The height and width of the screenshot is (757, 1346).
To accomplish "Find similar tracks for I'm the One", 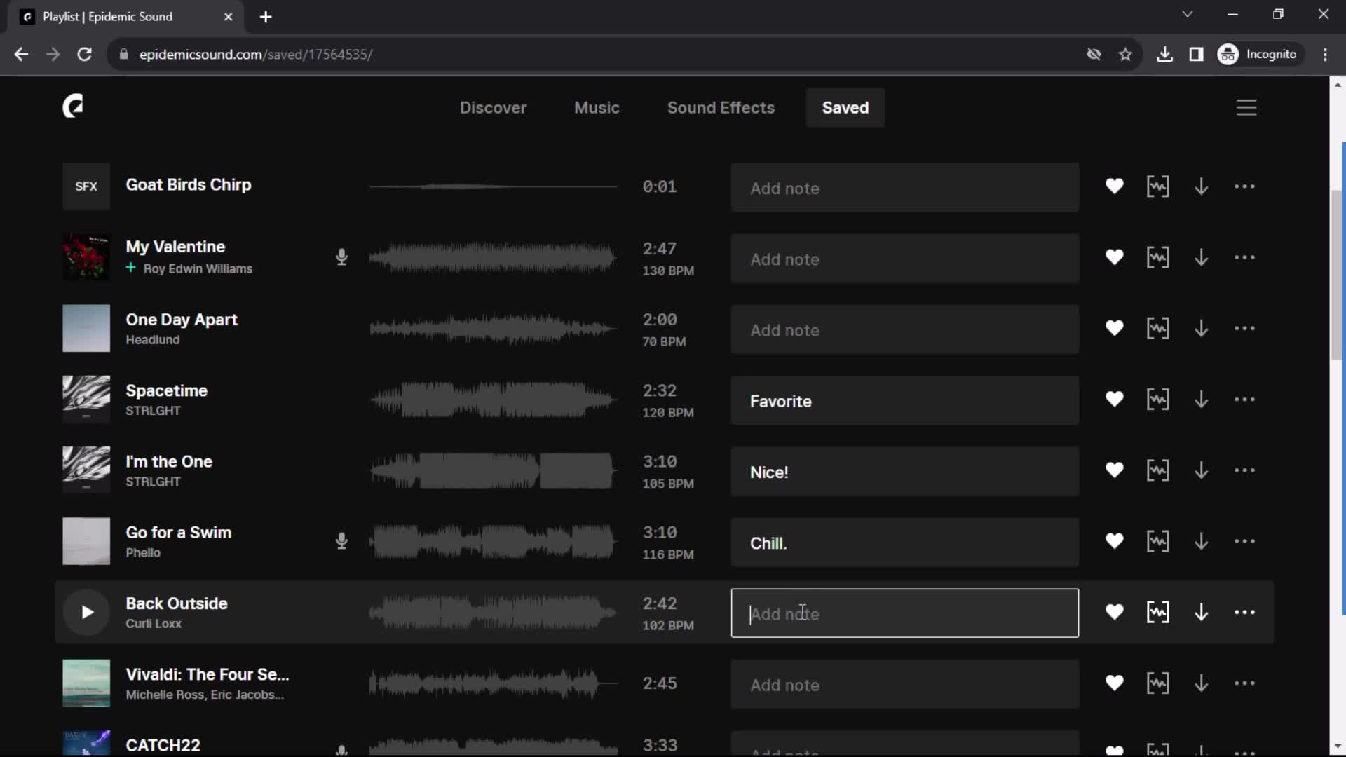I will tap(1157, 470).
